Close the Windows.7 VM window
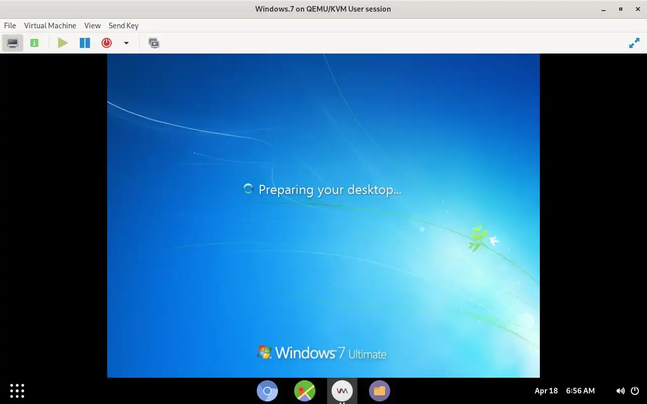 pos(637,9)
